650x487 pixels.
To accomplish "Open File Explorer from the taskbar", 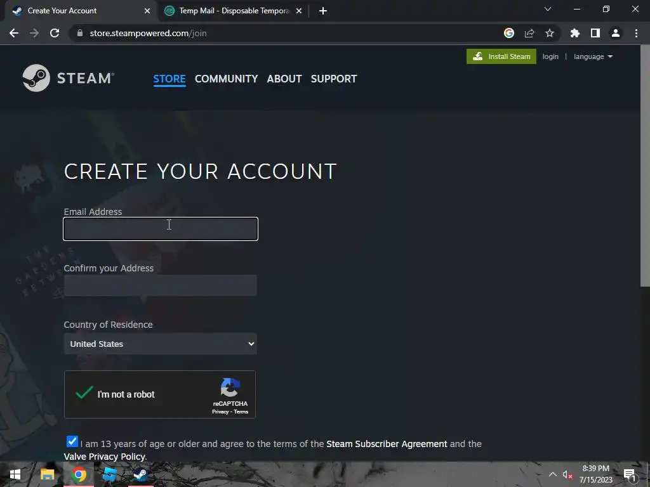I will pyautogui.click(x=47, y=474).
